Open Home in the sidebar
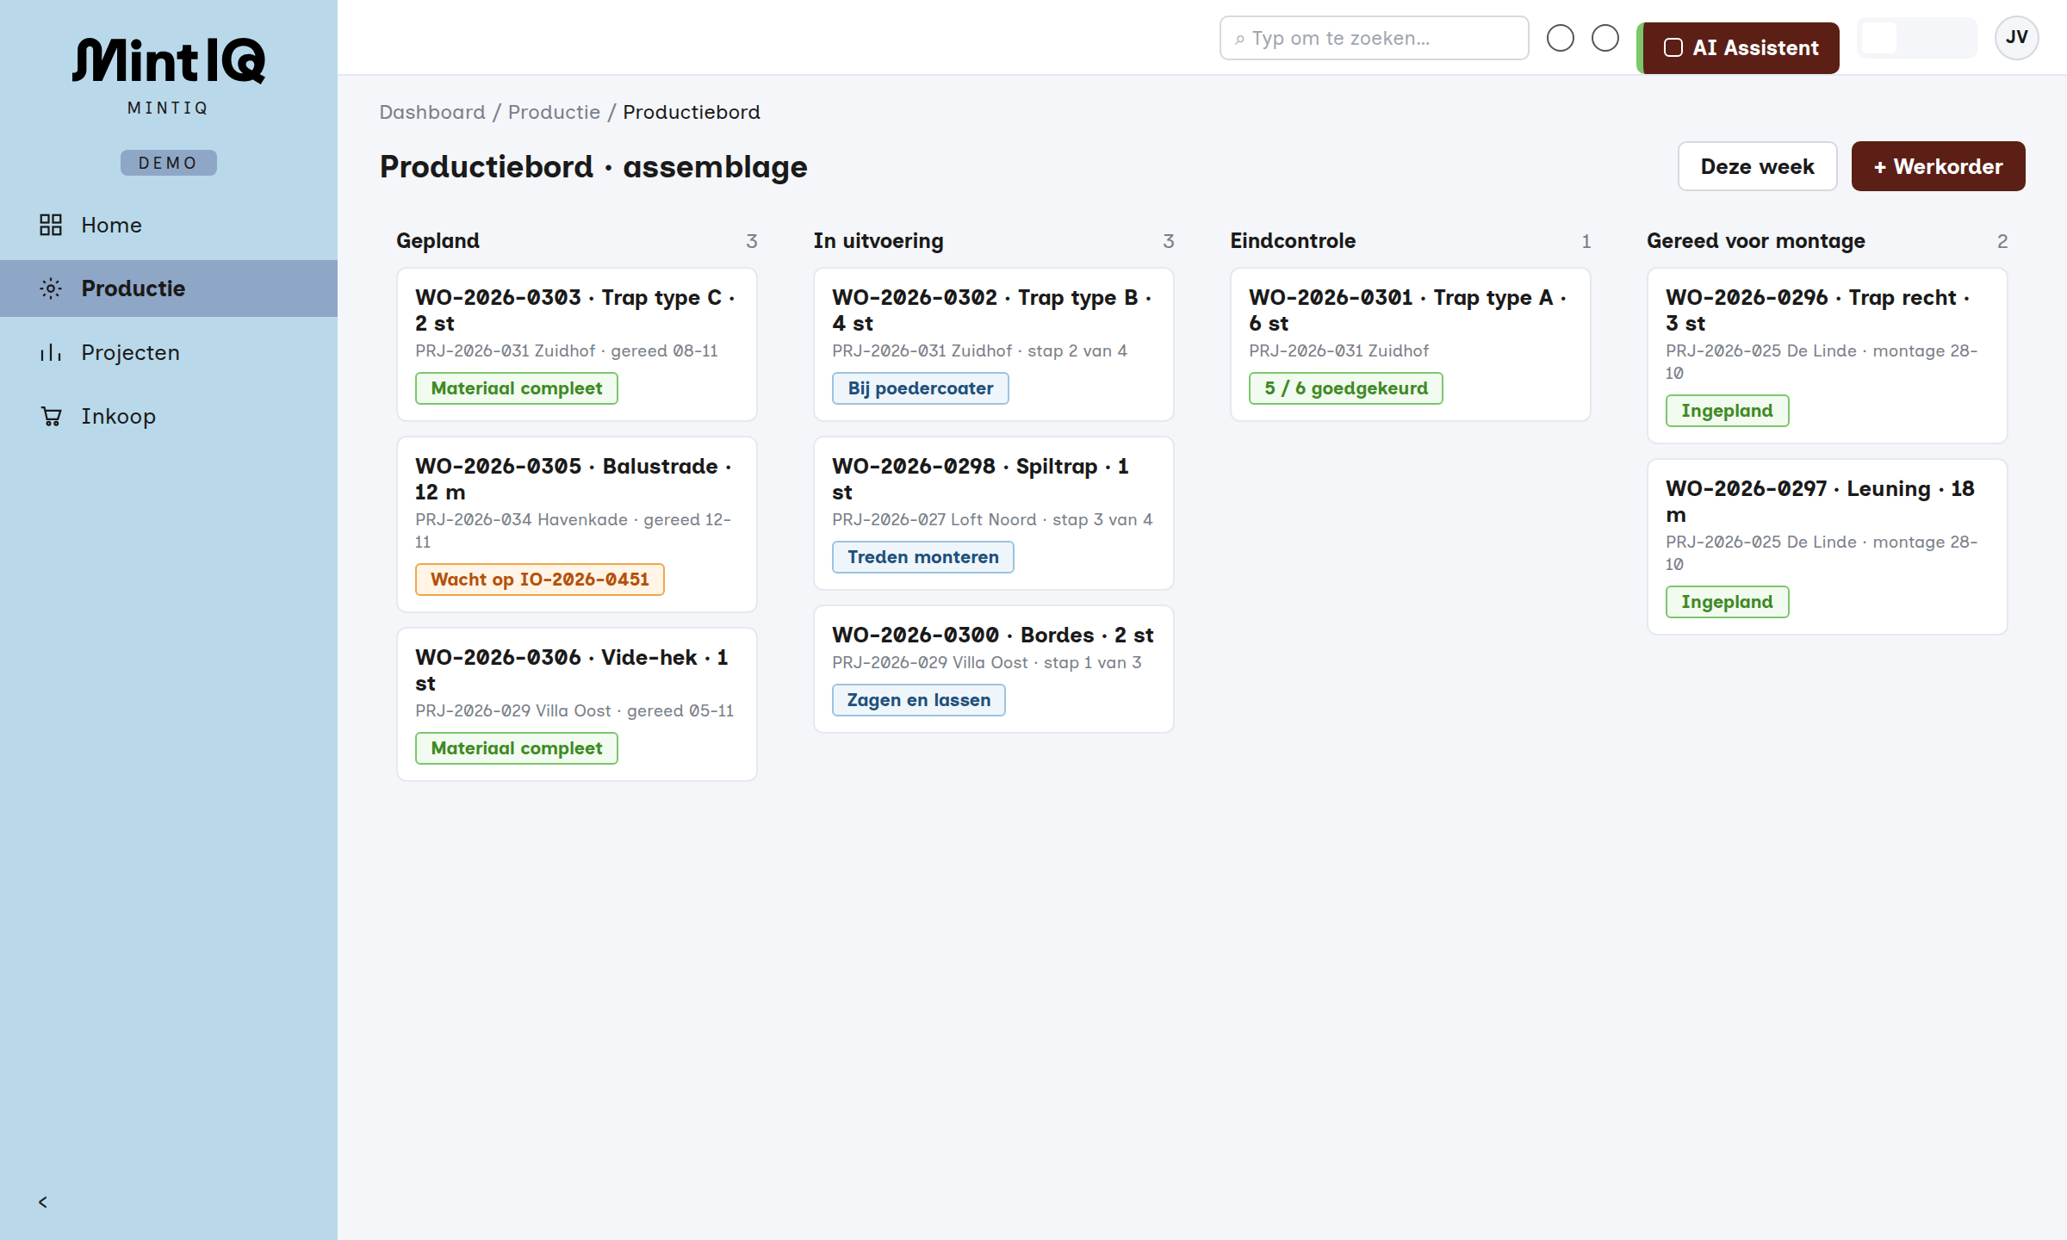 [169, 225]
